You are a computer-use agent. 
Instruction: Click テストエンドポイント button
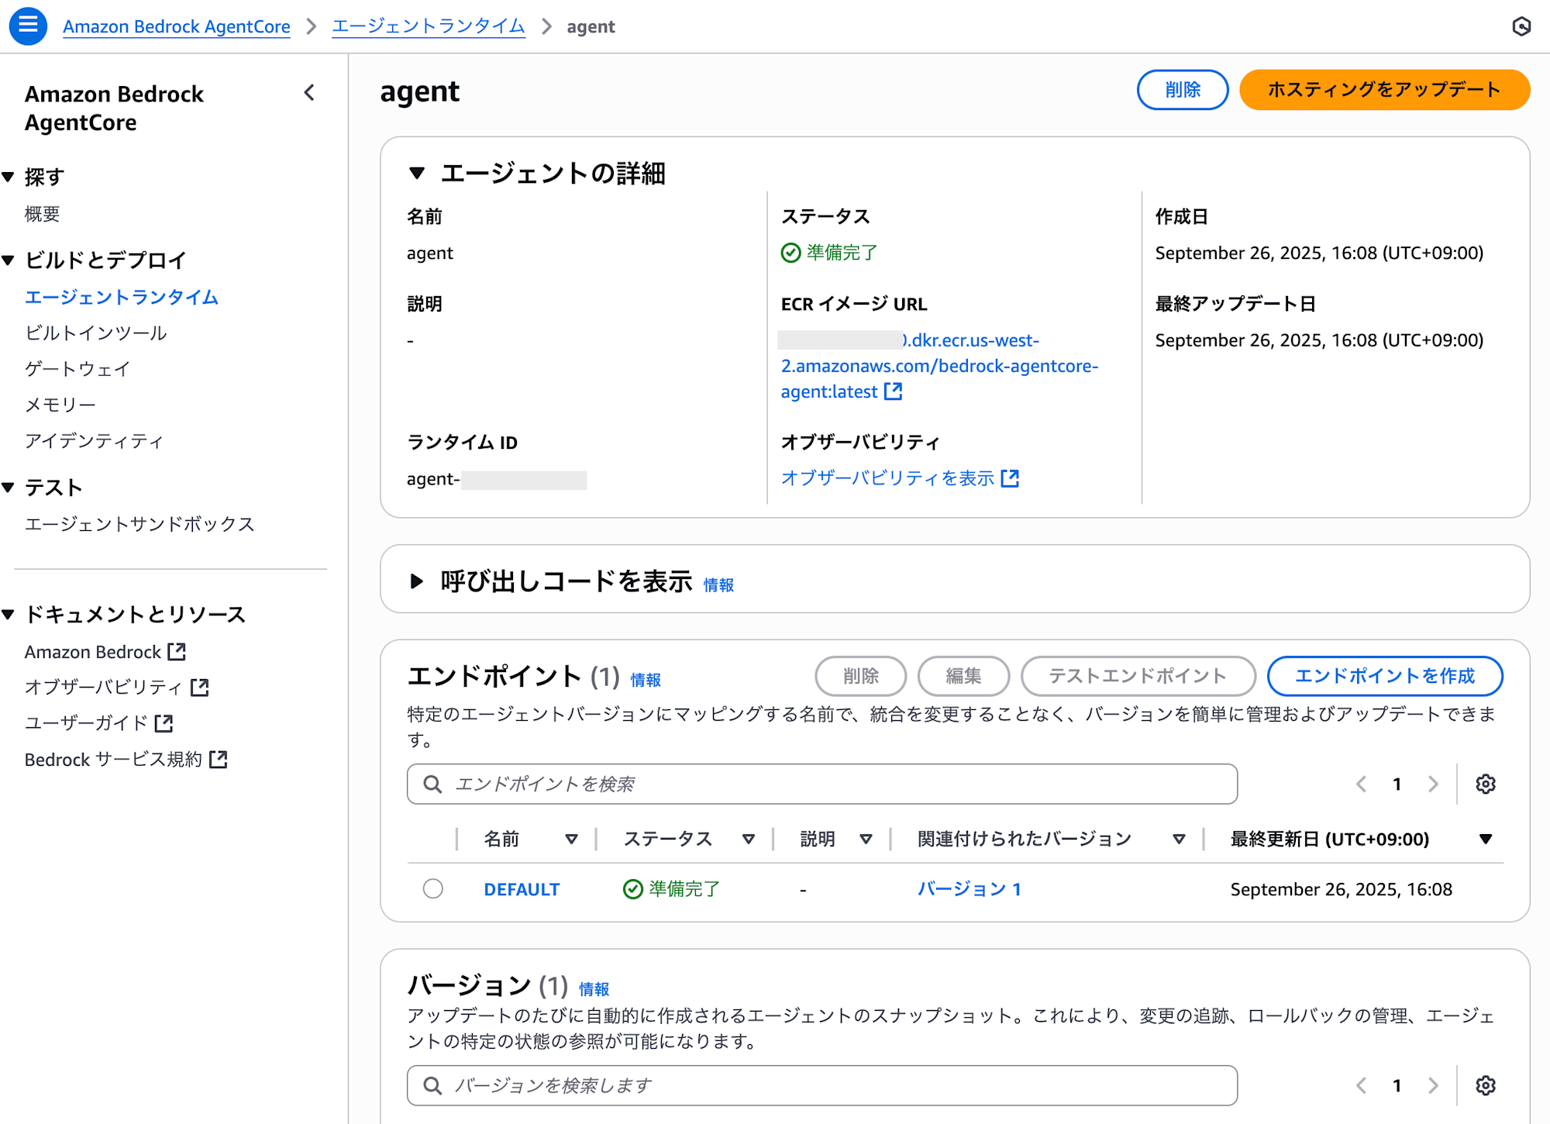point(1138,676)
